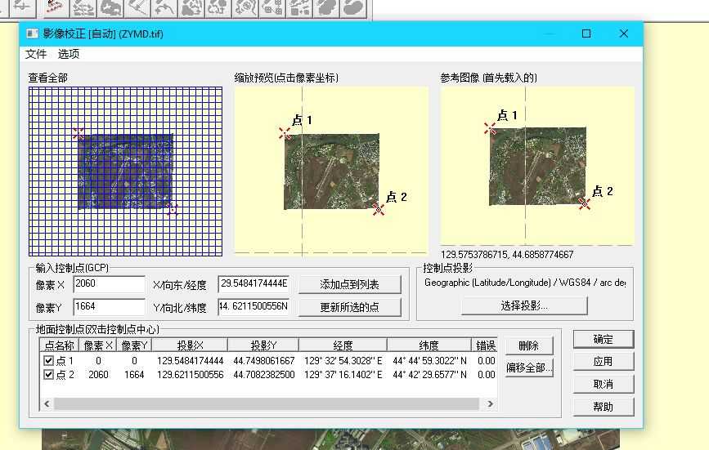Click the 应用 button
Screen dimensions: 709x450
pyautogui.click(x=604, y=362)
